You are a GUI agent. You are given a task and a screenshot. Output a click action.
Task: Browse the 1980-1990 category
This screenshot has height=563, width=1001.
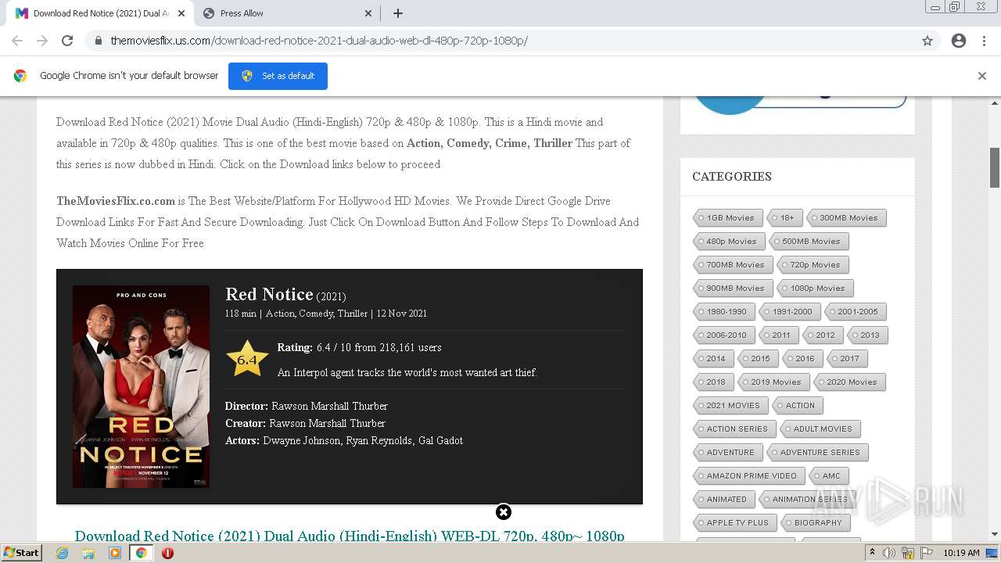tap(723, 312)
